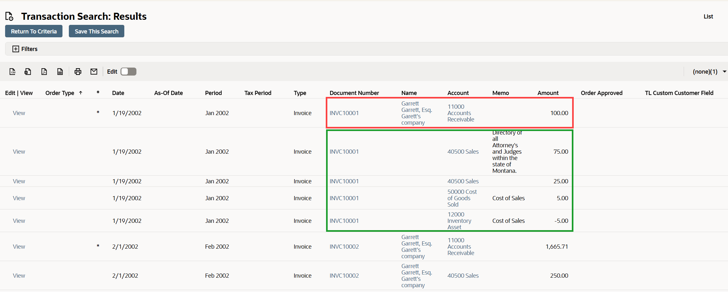Click the Period column header
This screenshot has width=728, height=292.
point(214,93)
